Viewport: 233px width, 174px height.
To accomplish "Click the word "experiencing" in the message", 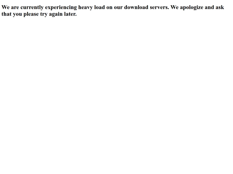I will [61, 8].
